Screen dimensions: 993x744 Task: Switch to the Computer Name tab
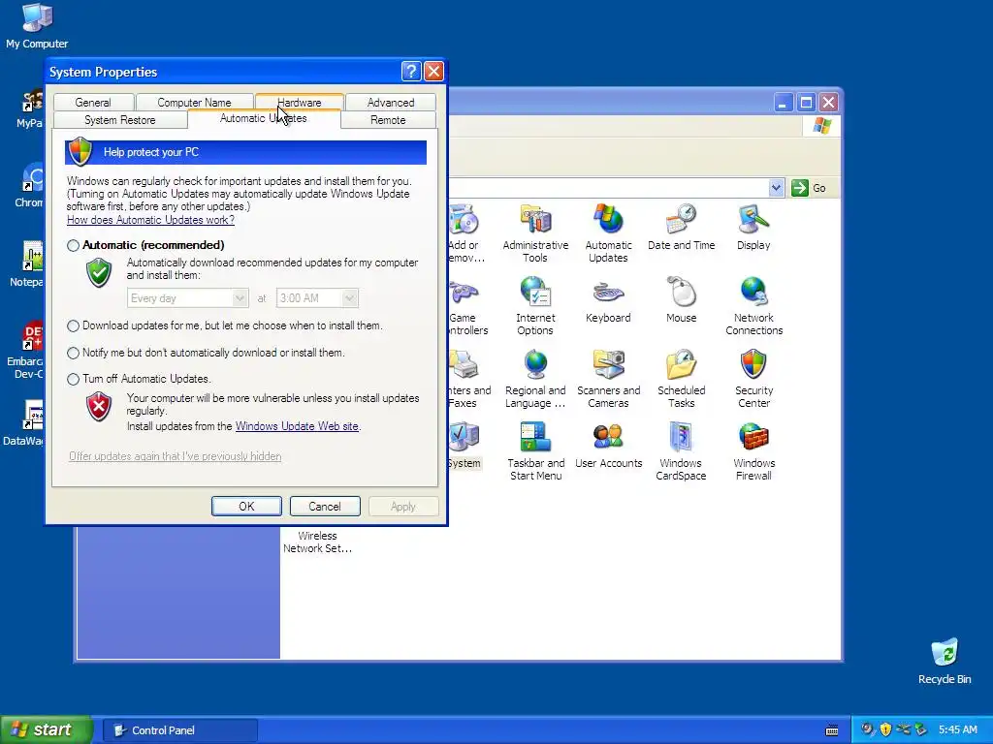click(x=194, y=103)
